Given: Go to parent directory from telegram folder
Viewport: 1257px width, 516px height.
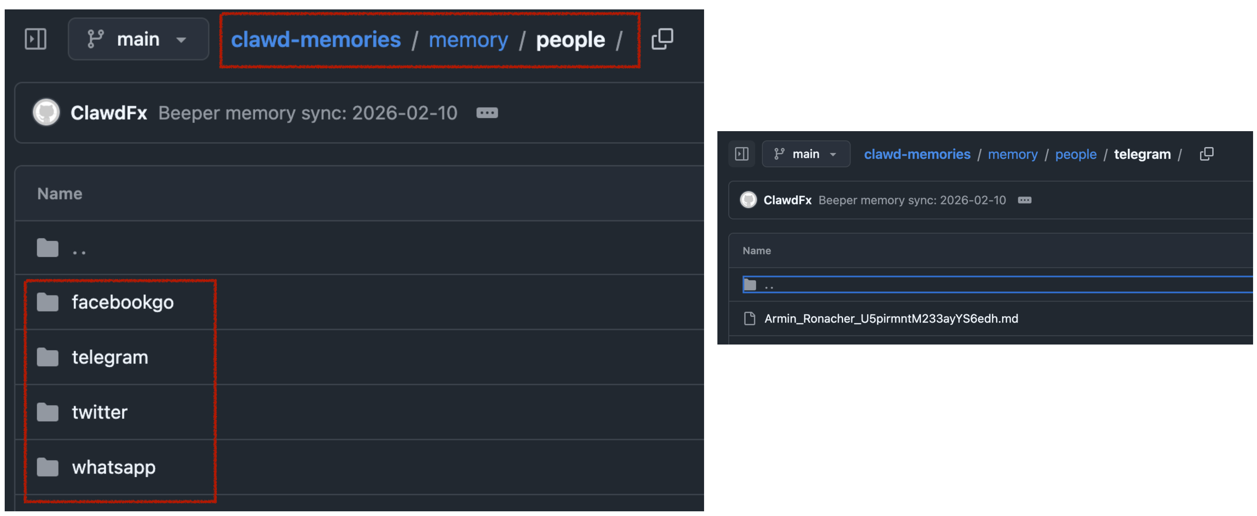Looking at the screenshot, I should (x=769, y=285).
